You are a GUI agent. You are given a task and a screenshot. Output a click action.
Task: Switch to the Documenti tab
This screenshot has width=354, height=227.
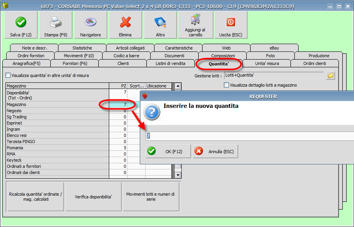coord(174,56)
